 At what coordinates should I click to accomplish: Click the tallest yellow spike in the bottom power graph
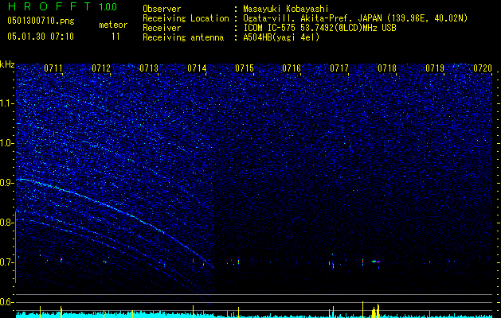click(x=362, y=309)
